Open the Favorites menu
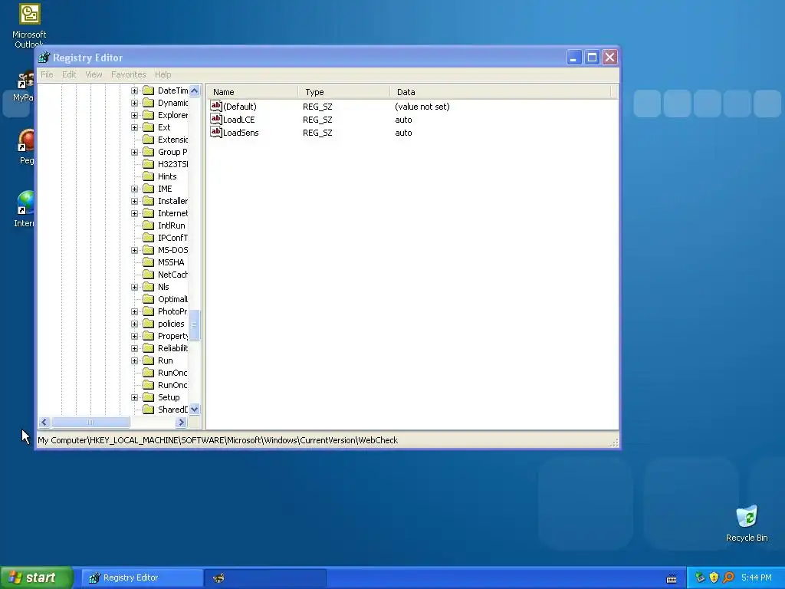 (x=128, y=74)
